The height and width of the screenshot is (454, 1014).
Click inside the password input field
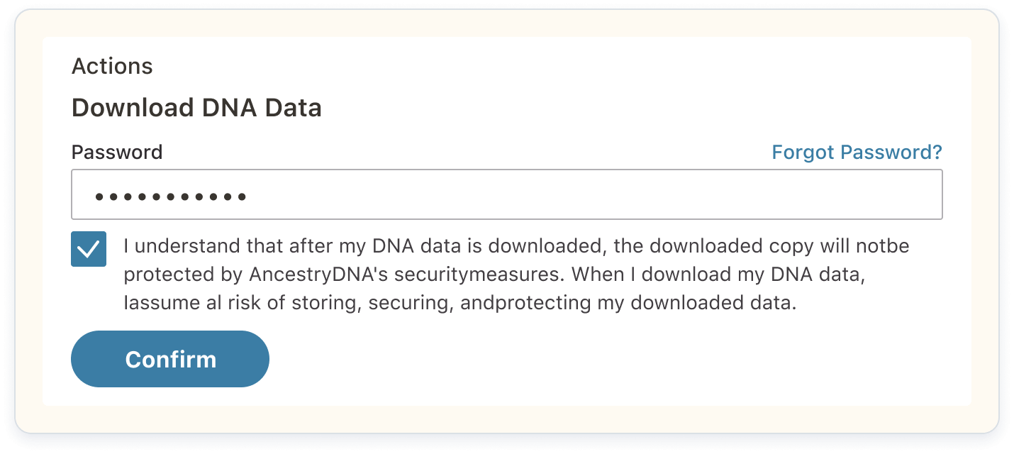507,194
